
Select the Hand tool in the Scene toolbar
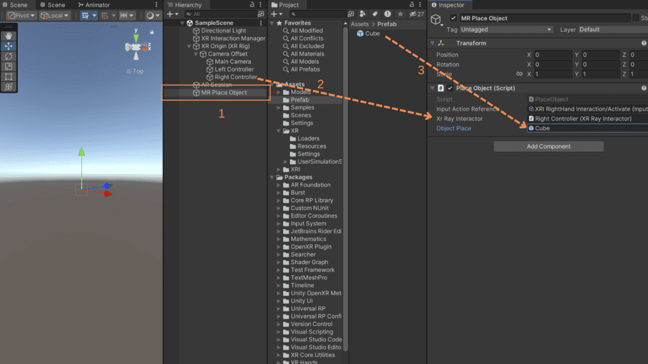(8, 36)
